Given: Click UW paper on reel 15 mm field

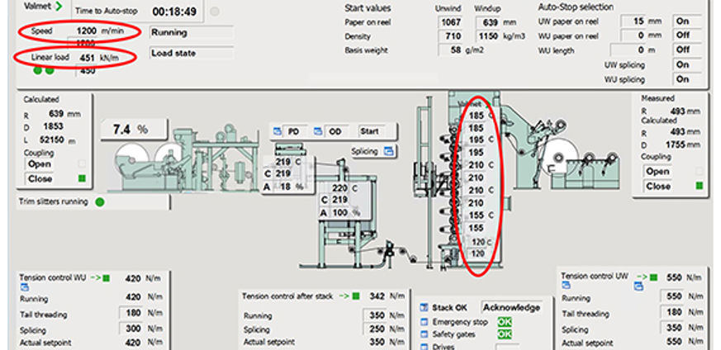Looking at the screenshot, I should 633,21.
